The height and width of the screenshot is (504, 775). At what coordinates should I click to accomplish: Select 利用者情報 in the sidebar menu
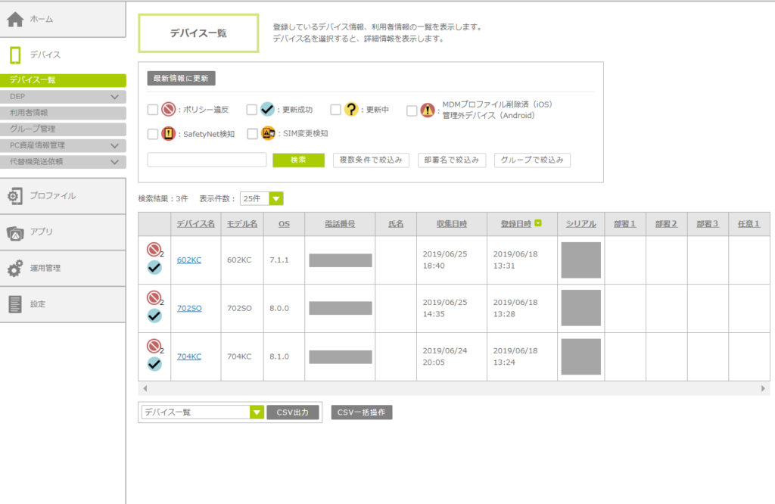29,113
